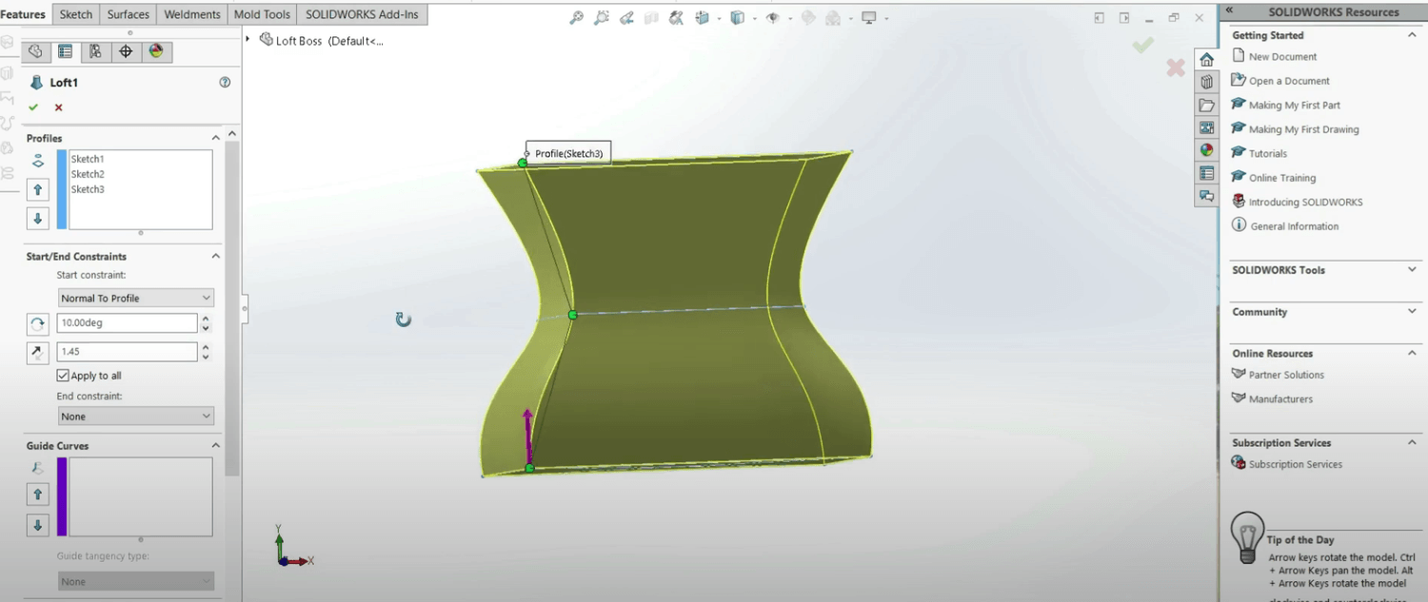
Task: Click the New Document link
Action: coord(1282,57)
